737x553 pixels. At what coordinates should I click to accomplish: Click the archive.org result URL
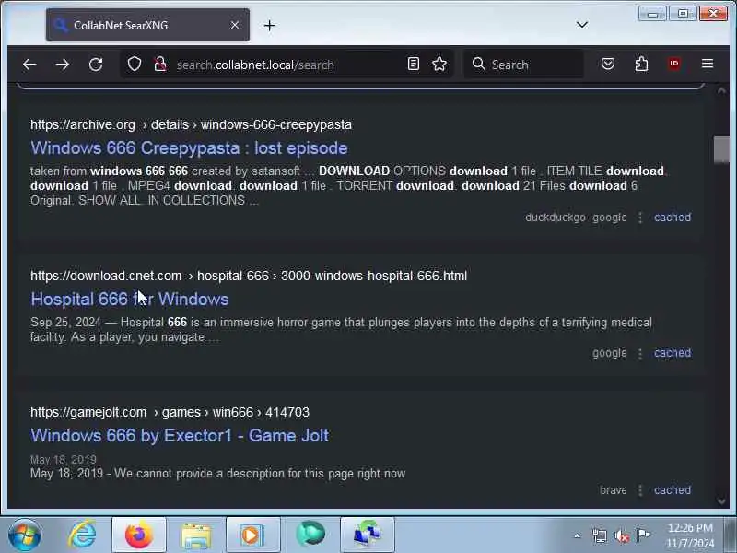(x=191, y=124)
